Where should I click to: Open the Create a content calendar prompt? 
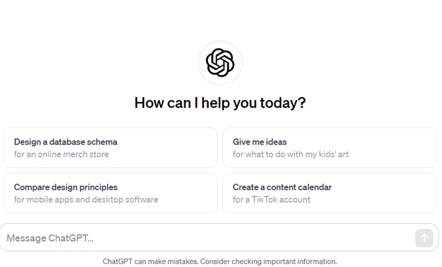(329, 193)
